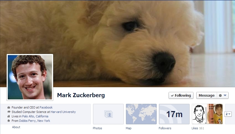Click the house hometown icon
This screenshot has width=235, height=134.
9,121
